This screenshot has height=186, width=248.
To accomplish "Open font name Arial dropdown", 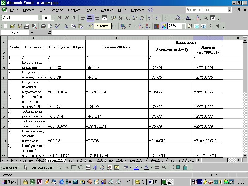I will [40, 18].
